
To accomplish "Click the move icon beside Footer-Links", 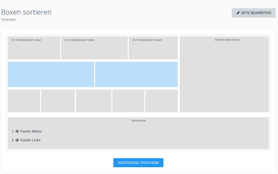I will (17, 140).
